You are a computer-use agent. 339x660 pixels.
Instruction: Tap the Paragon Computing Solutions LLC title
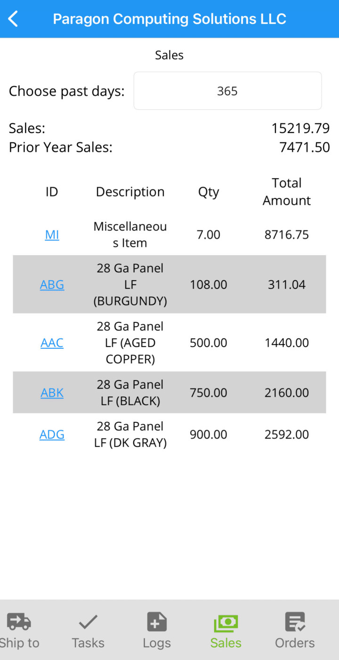pos(169,19)
